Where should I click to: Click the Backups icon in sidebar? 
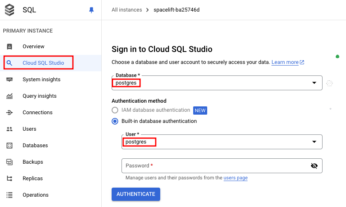coord(9,162)
